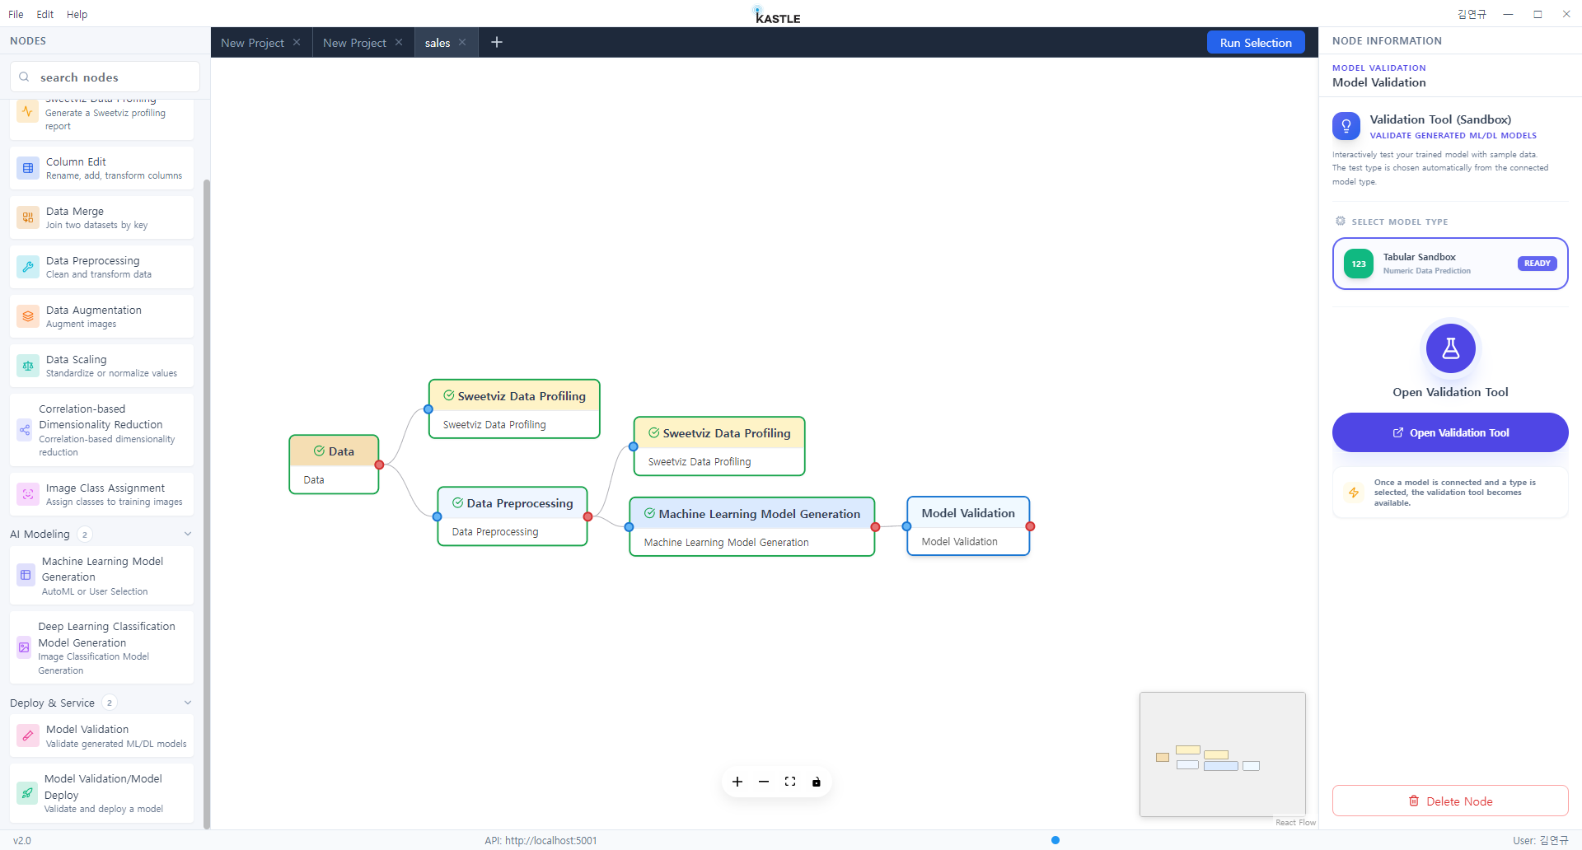Collapse the AI Modeling section

188,534
